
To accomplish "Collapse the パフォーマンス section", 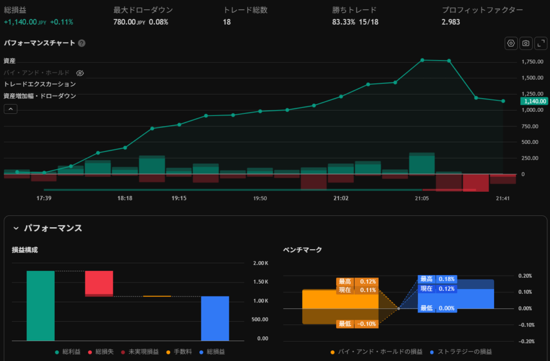I will point(16,228).
